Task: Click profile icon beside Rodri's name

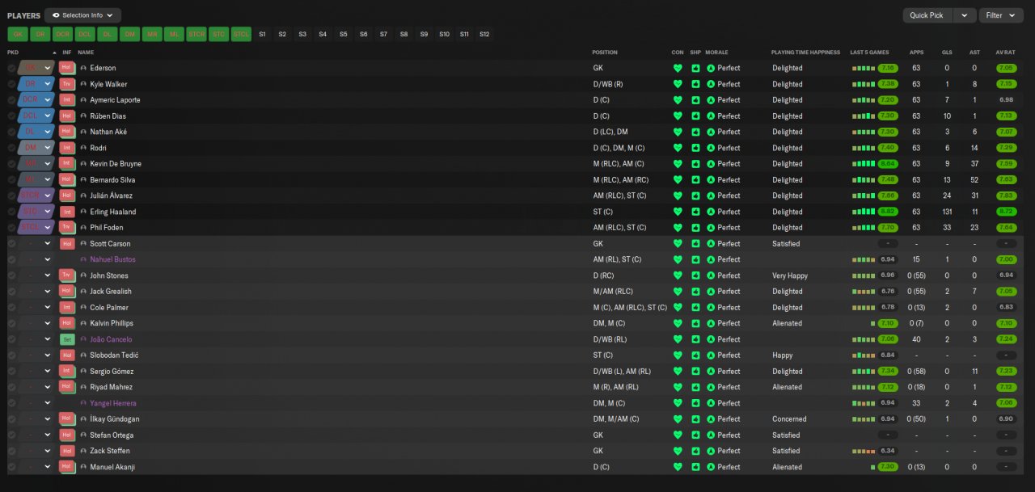Action: click(83, 148)
